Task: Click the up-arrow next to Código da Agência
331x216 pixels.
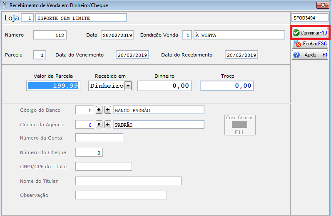Action: click(x=99, y=125)
